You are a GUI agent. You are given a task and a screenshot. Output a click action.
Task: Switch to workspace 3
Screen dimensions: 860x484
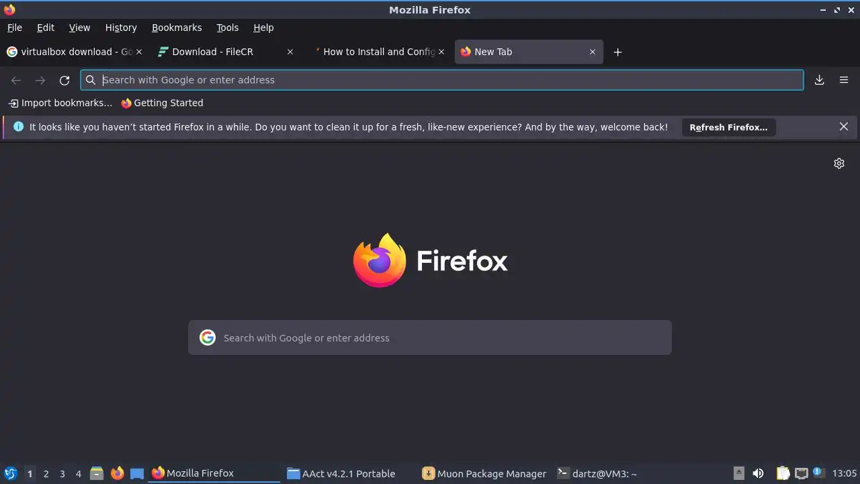(62, 474)
